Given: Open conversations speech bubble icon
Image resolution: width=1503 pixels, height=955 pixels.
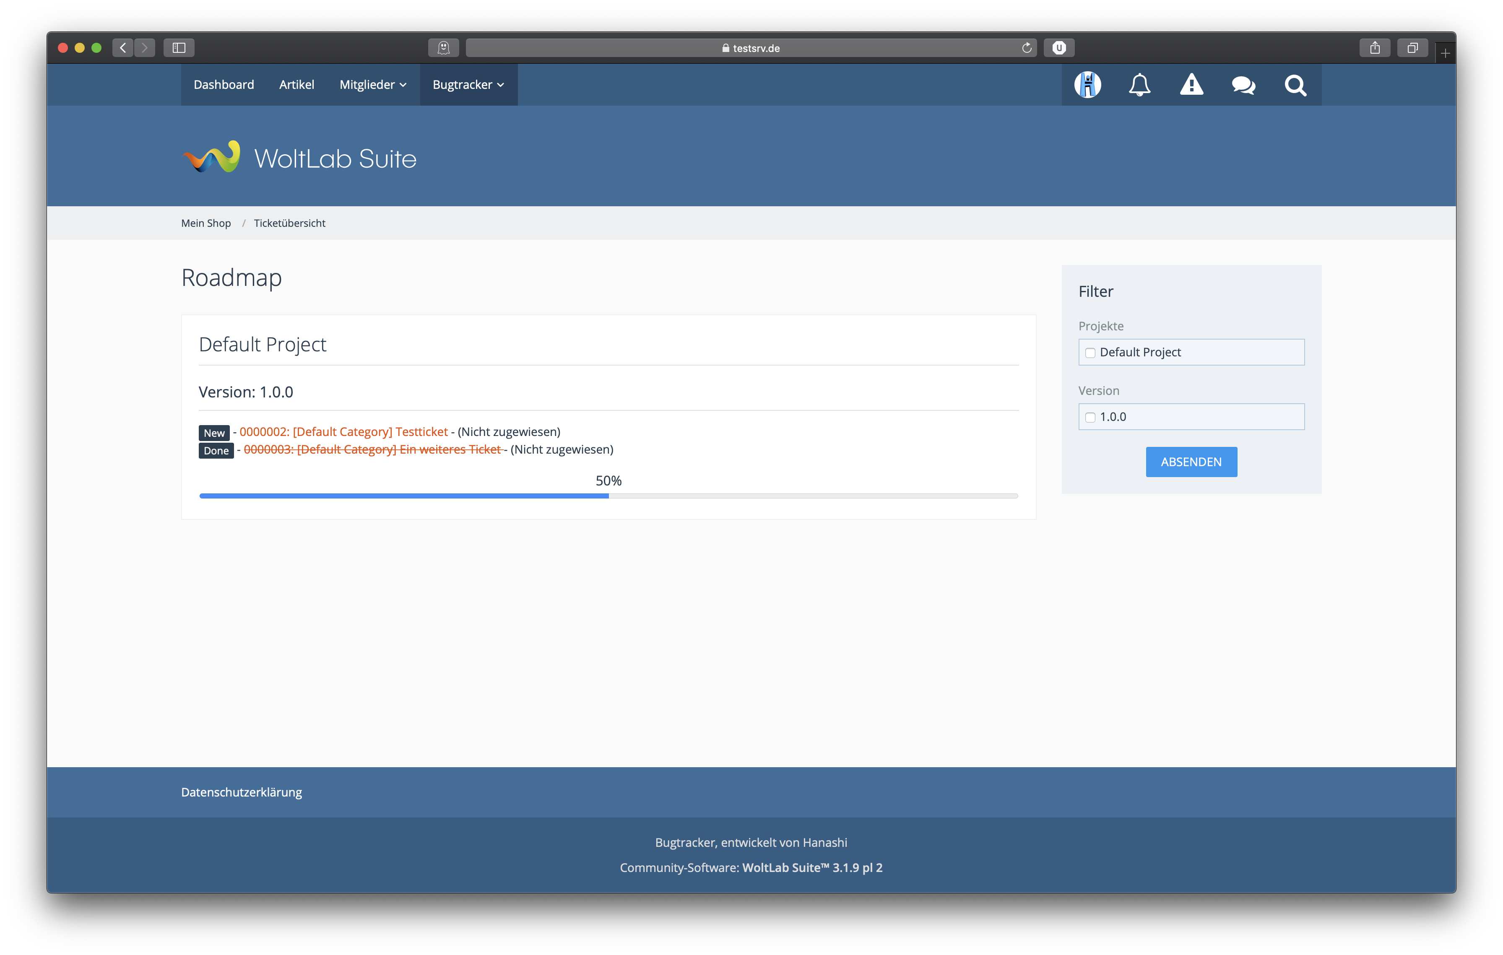Looking at the screenshot, I should pyautogui.click(x=1243, y=85).
